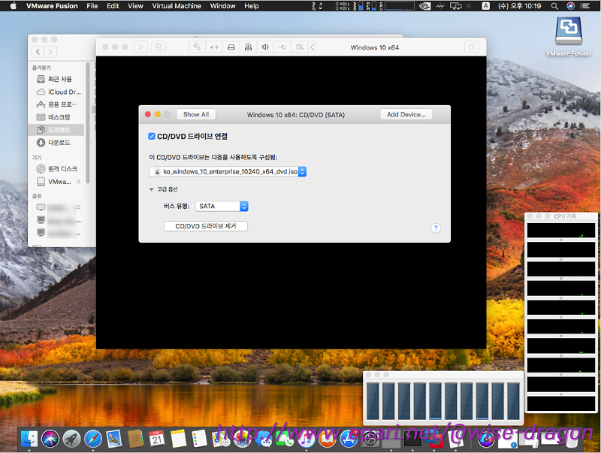The width and height of the screenshot is (601, 453).
Task: Click the shared folder icon in VM toolbar
Action: click(299, 47)
